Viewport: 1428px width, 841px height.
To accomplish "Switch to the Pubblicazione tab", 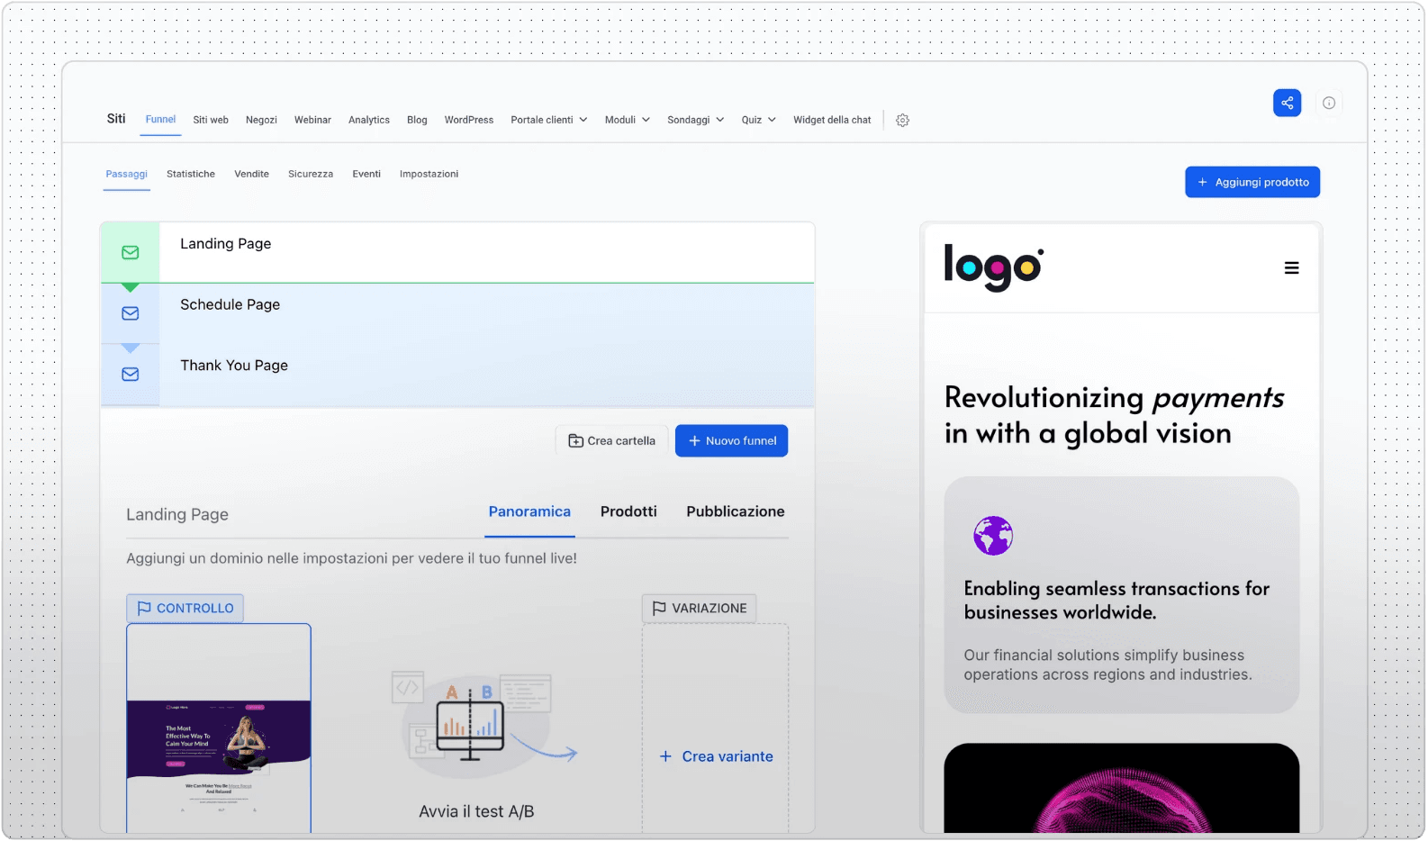I will [x=736, y=511].
